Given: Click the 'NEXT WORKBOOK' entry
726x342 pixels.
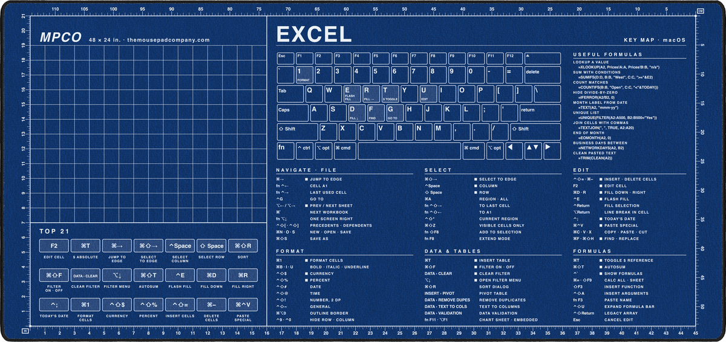Looking at the screenshot, I should [x=329, y=212].
